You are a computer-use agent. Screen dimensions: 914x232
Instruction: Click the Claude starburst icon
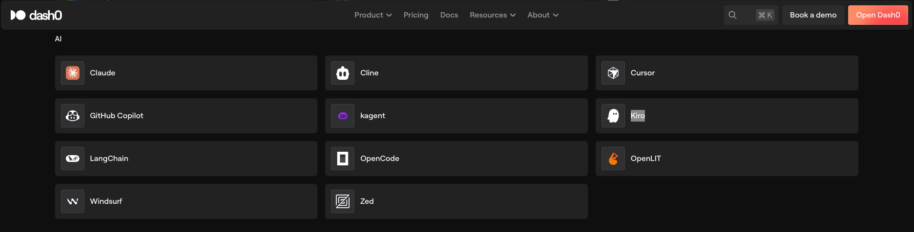(73, 73)
